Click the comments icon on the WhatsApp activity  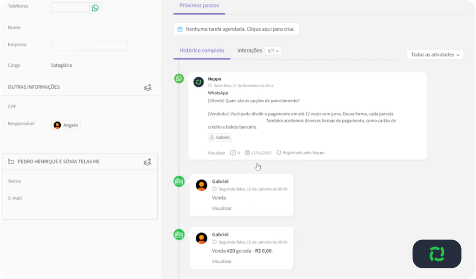(233, 153)
